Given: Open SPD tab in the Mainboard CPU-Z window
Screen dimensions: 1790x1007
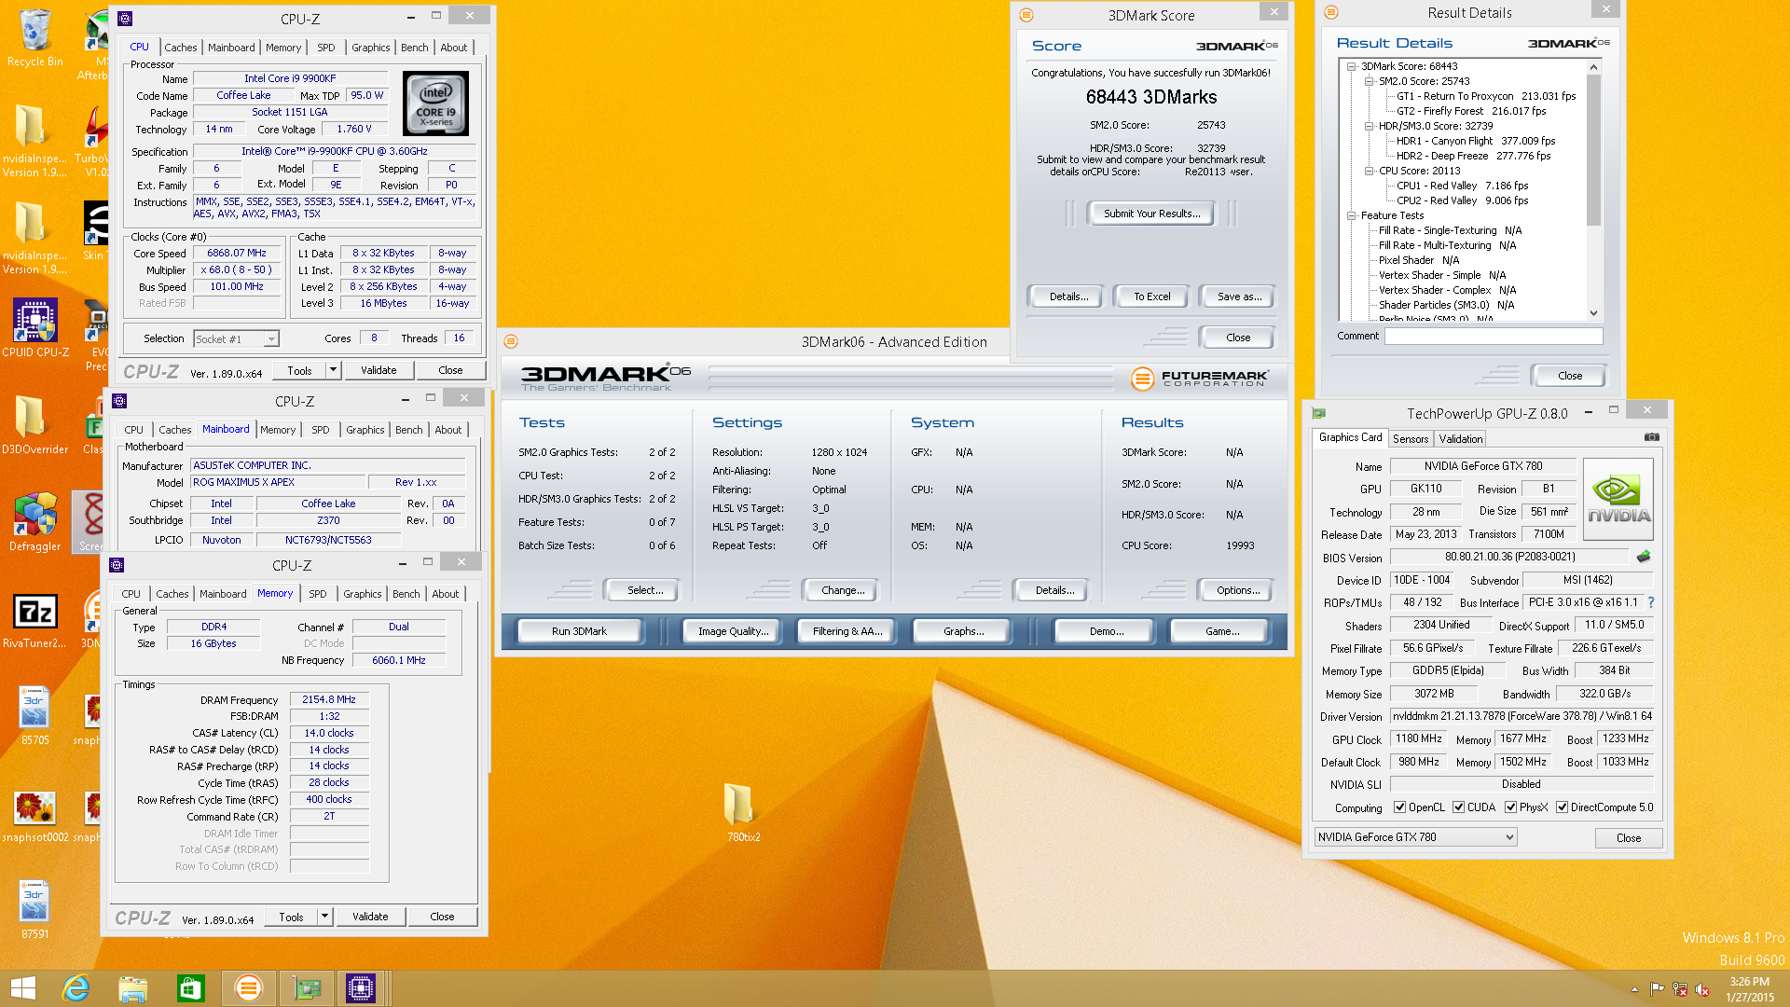Looking at the screenshot, I should point(320,430).
